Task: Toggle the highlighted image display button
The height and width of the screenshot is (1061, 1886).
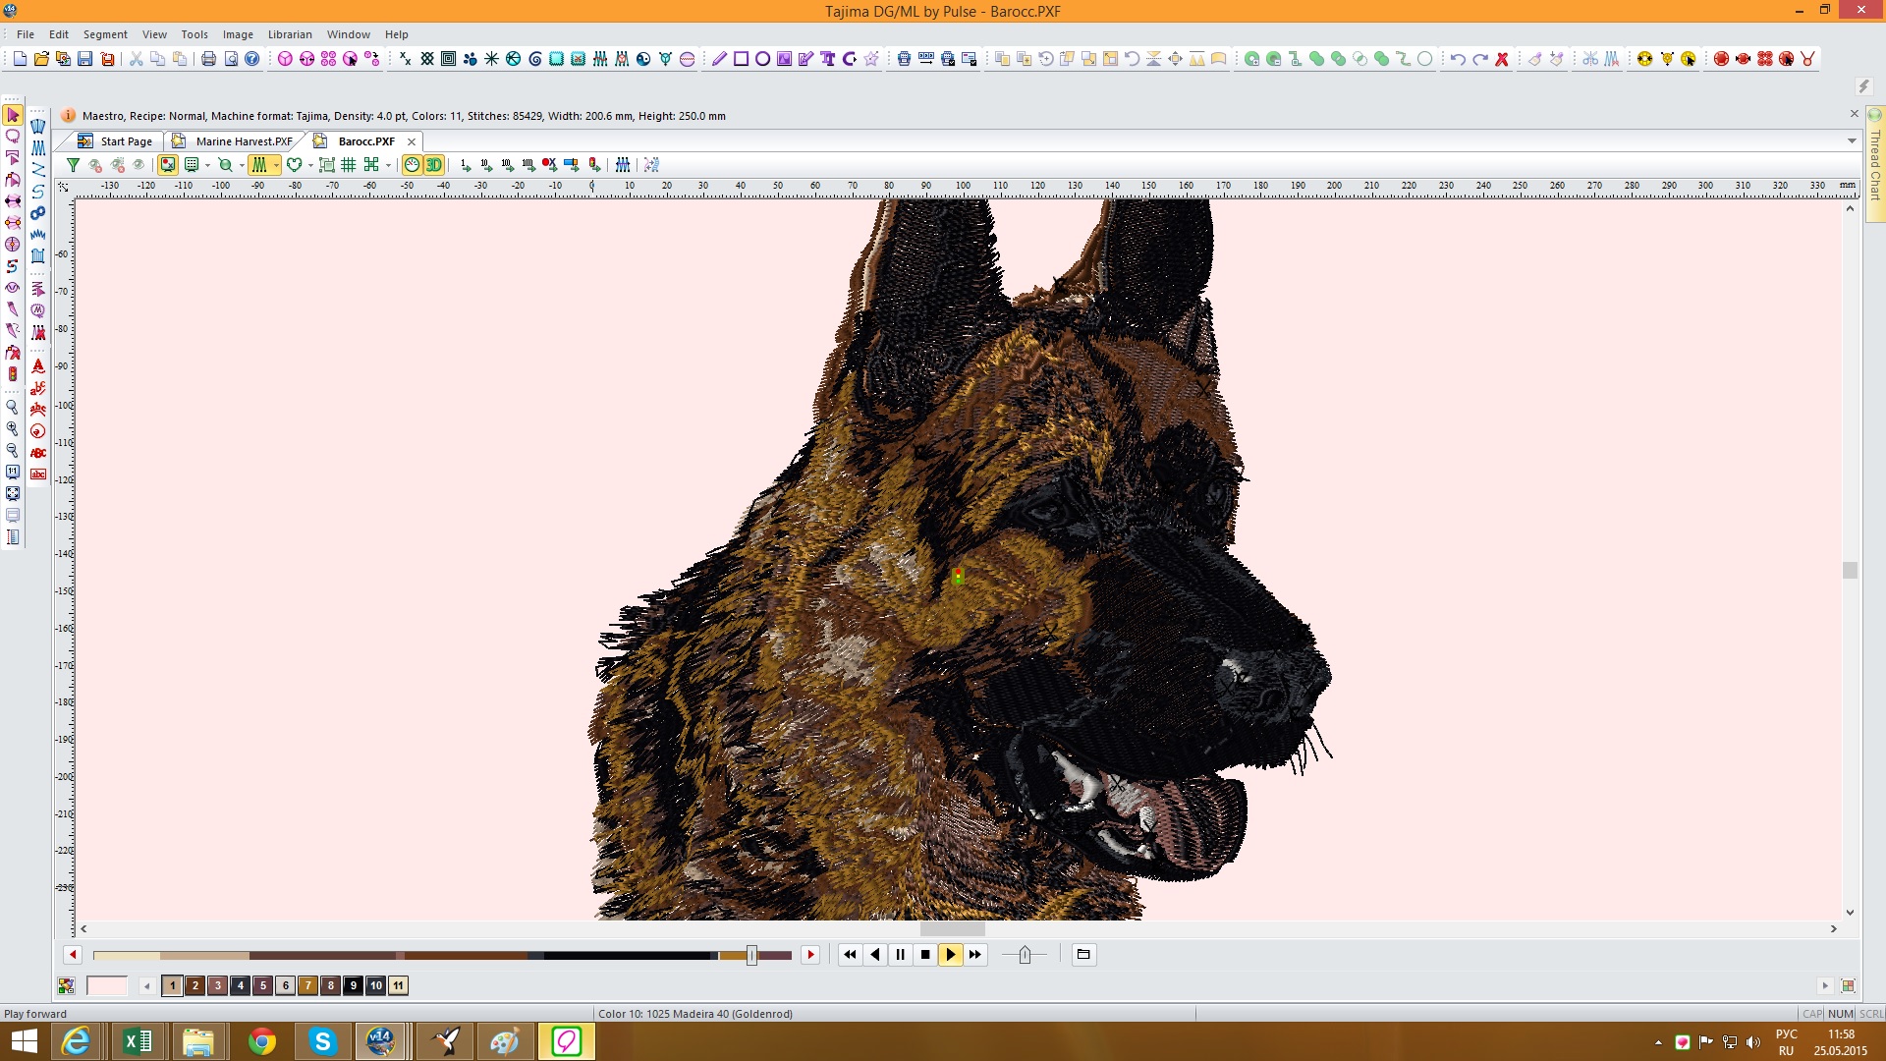Action: point(168,165)
